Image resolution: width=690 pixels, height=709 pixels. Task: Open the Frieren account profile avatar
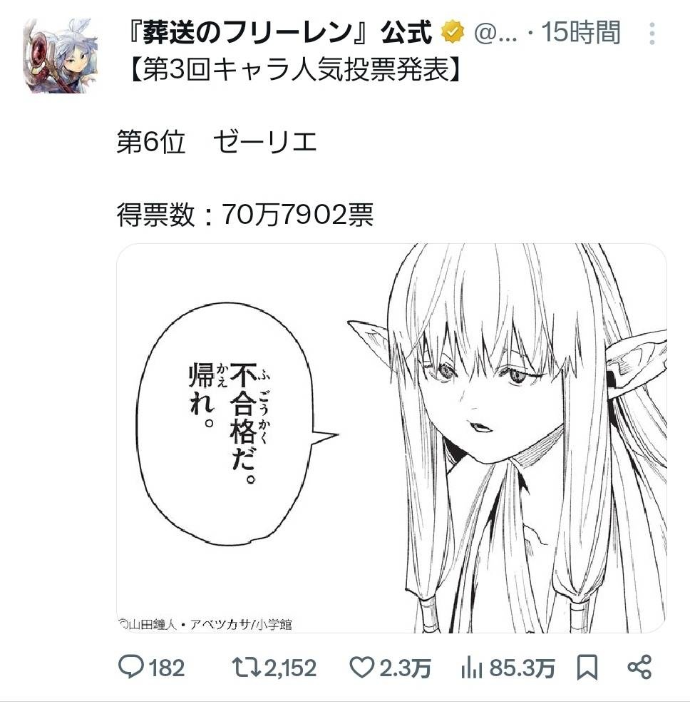pyautogui.click(x=61, y=56)
